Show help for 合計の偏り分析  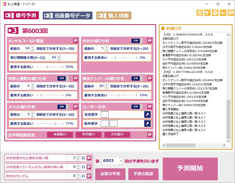coord(150,41)
